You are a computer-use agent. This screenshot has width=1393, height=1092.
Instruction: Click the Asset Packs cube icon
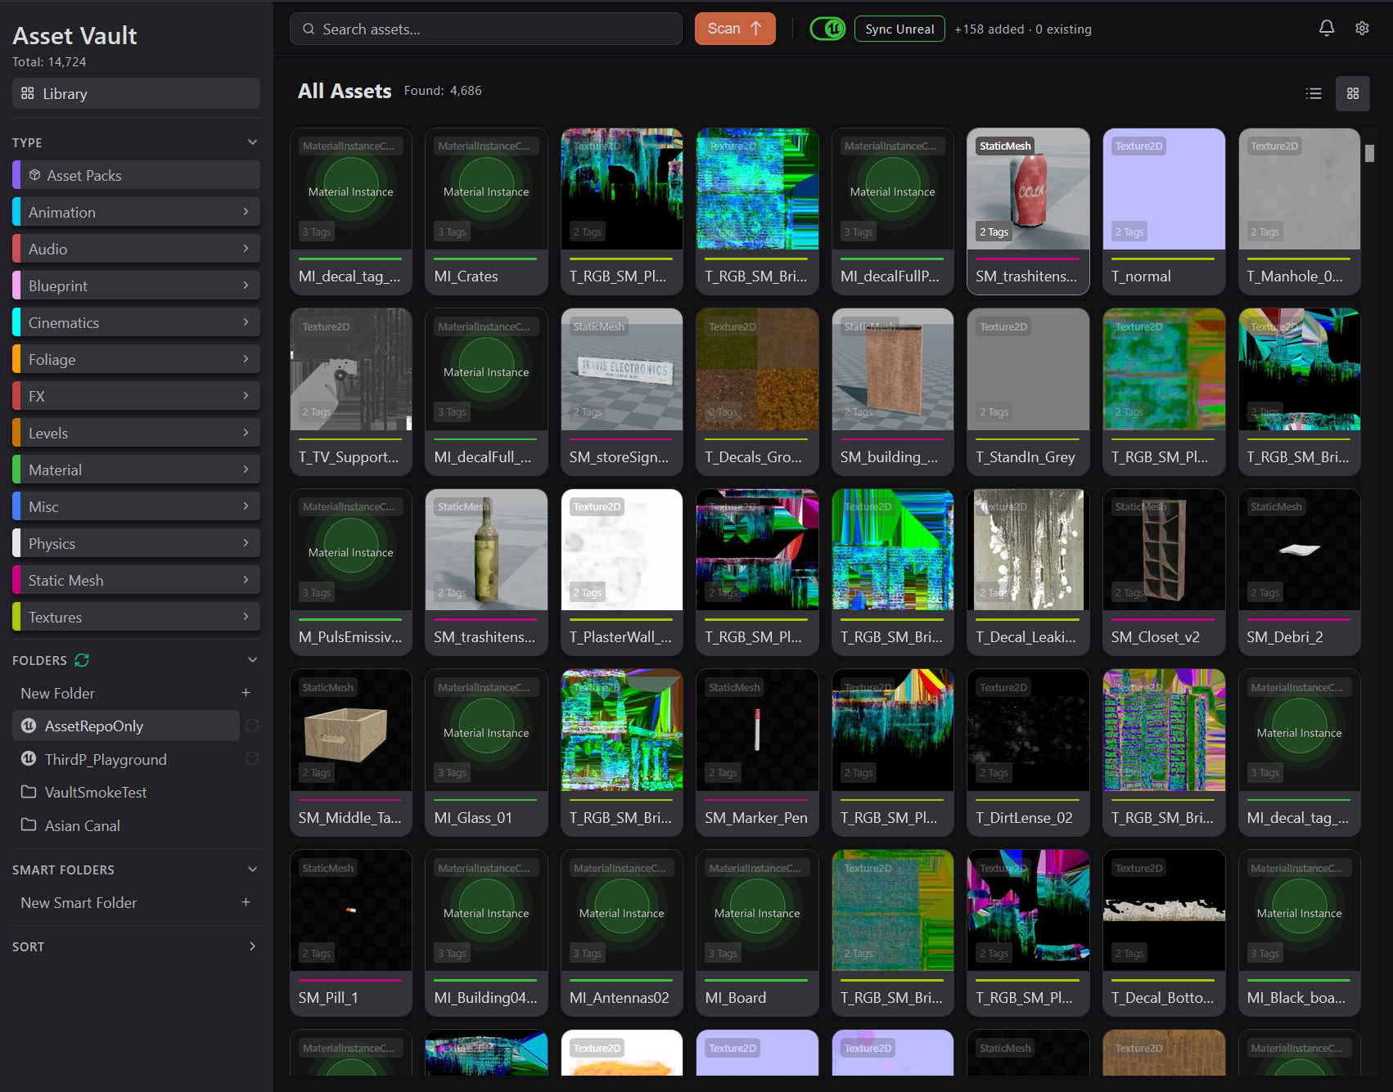35,175
